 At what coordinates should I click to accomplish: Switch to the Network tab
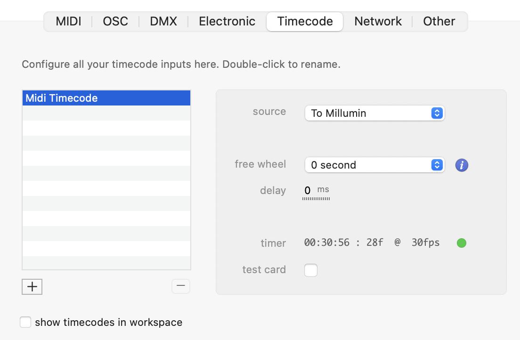click(x=378, y=22)
